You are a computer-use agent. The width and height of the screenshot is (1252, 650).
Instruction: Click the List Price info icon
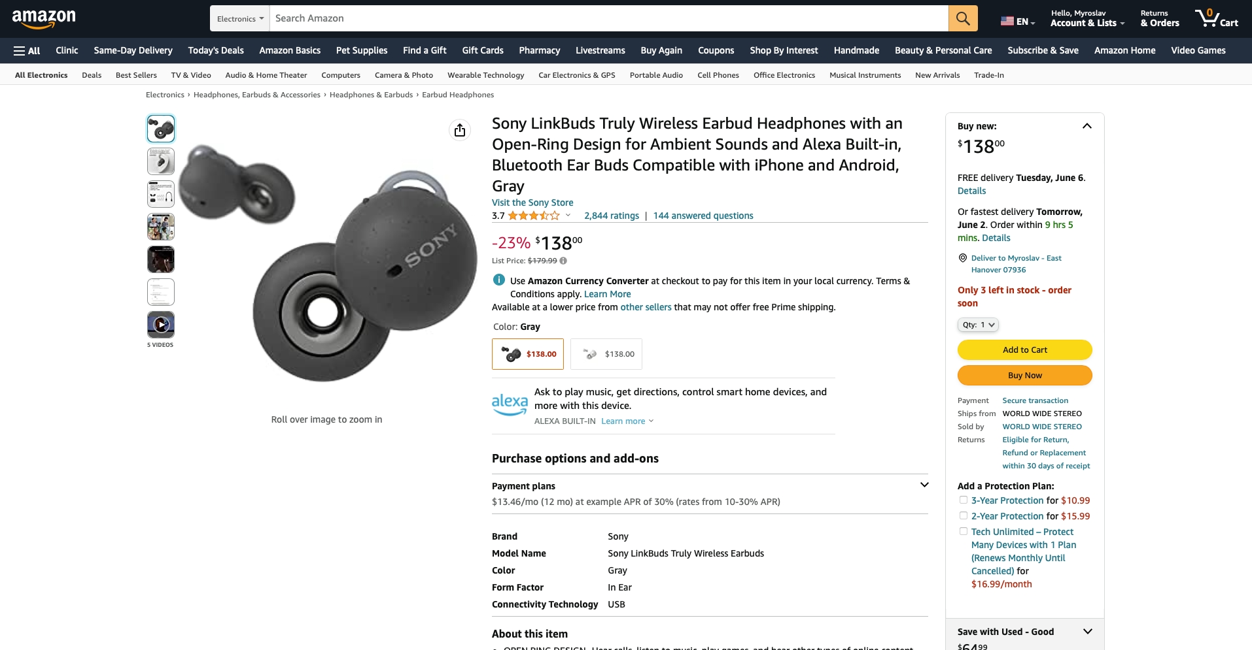563,261
